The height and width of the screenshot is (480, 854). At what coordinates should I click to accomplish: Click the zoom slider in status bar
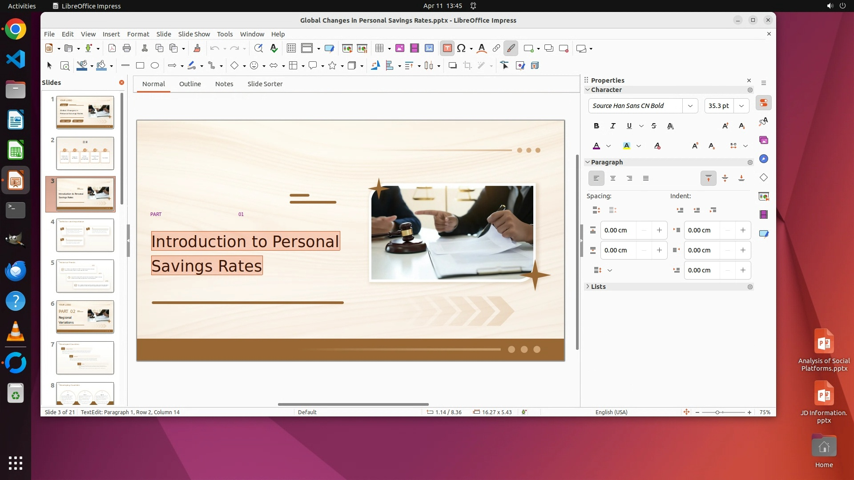tap(717, 412)
